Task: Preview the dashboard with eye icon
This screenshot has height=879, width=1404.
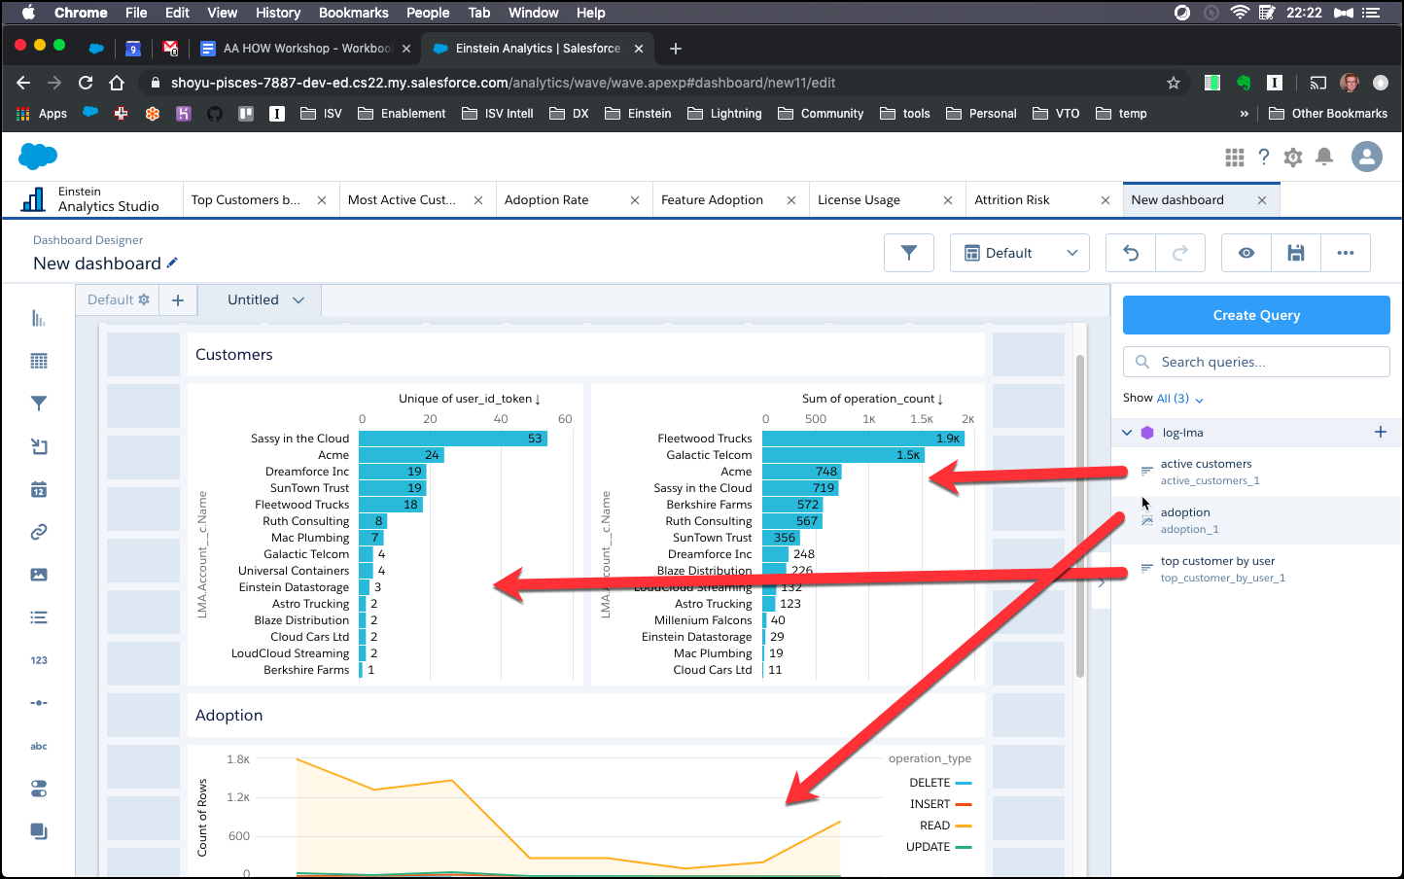Action: point(1246,253)
